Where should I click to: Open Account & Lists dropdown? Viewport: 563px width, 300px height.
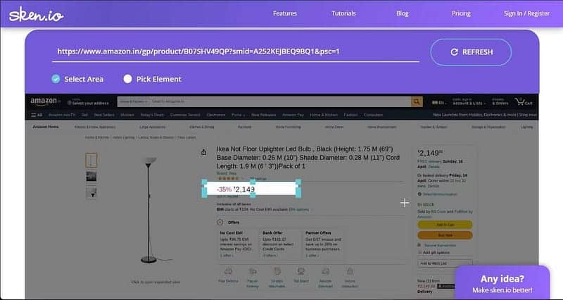[469, 101]
